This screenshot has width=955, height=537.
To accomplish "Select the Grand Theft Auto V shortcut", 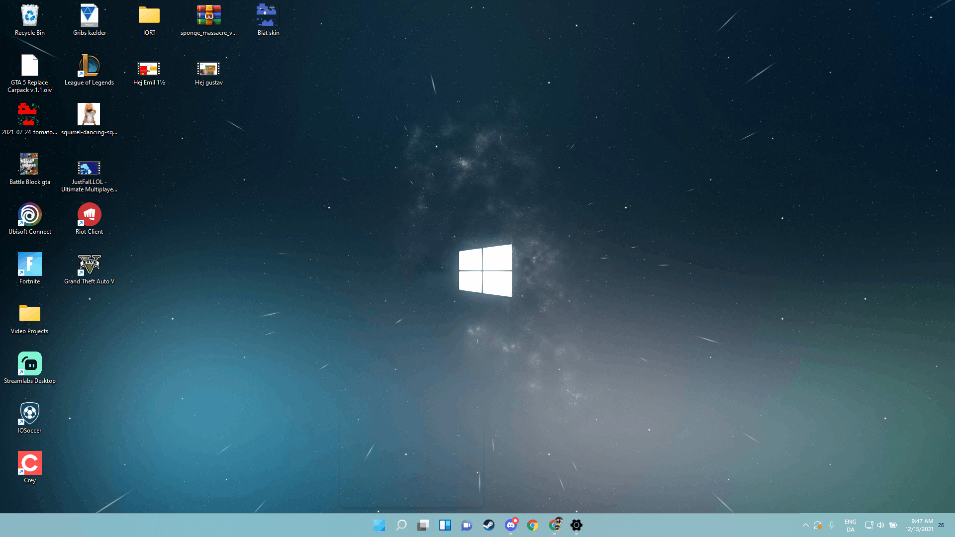I will pyautogui.click(x=90, y=268).
